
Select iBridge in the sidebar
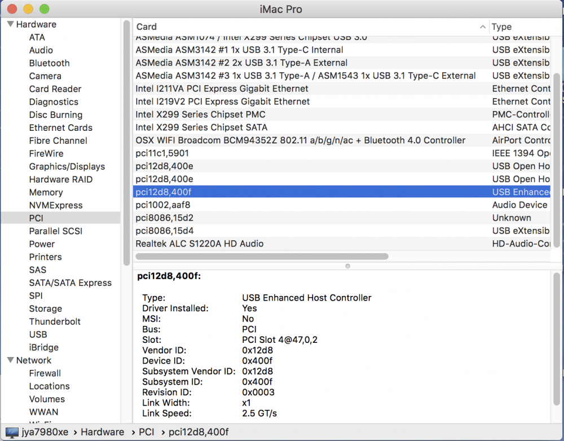(44, 347)
